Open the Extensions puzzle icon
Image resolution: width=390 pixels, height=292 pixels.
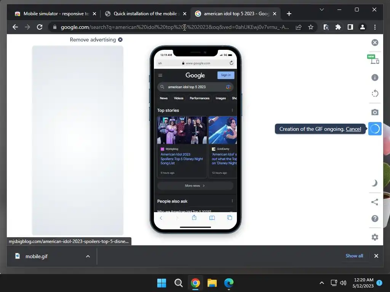(338, 27)
